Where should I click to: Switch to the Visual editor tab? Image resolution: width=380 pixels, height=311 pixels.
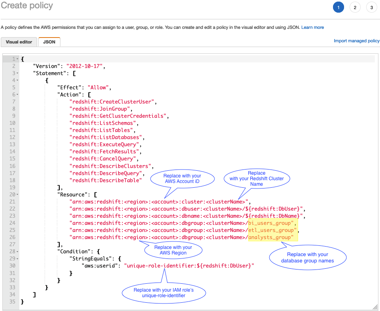tap(19, 42)
